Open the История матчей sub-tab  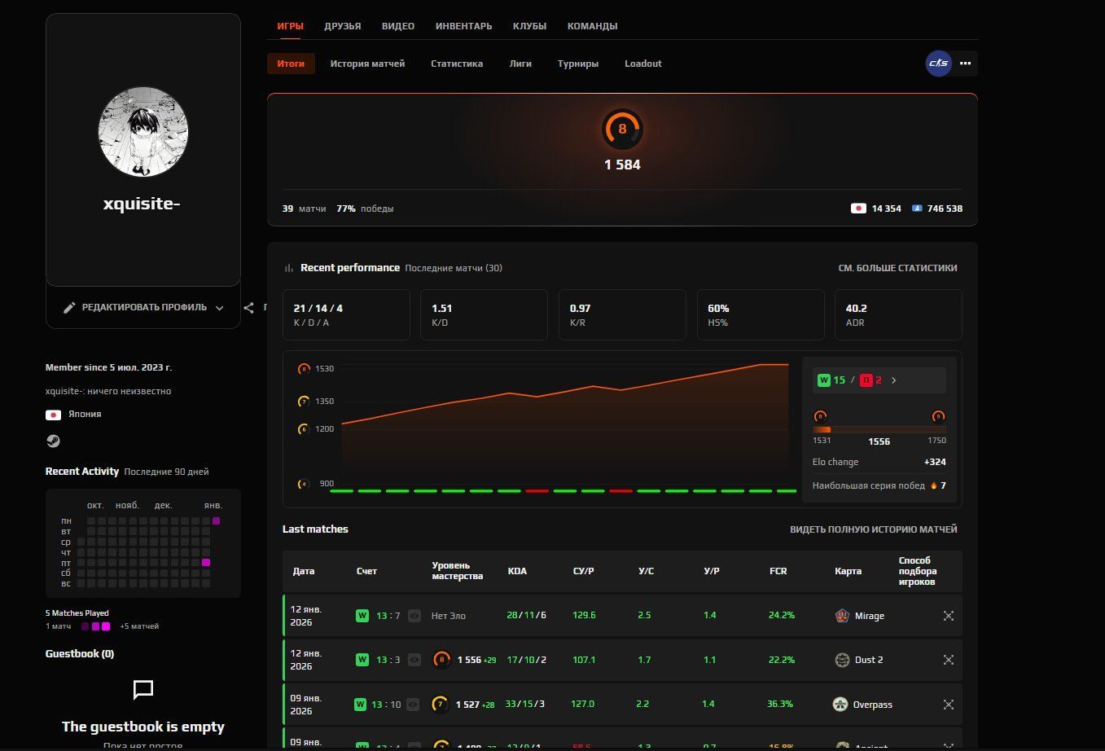pos(367,64)
